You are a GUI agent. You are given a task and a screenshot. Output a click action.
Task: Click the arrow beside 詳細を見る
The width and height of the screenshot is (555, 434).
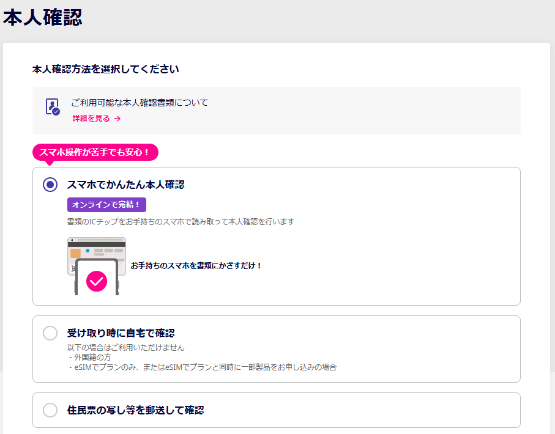coord(117,119)
